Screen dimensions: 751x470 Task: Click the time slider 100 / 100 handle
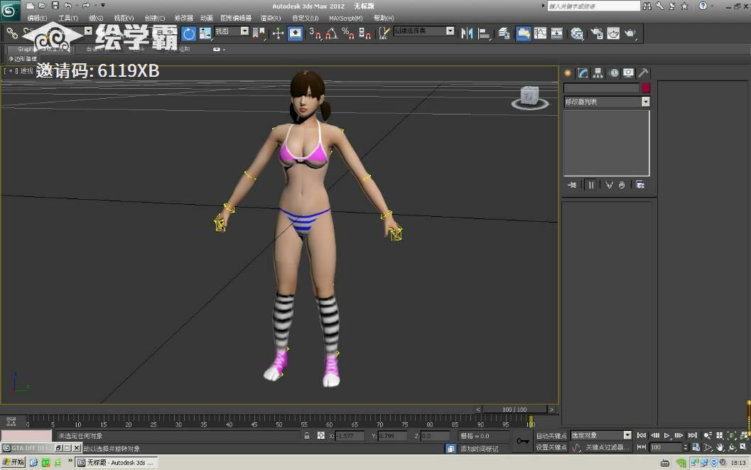point(514,410)
